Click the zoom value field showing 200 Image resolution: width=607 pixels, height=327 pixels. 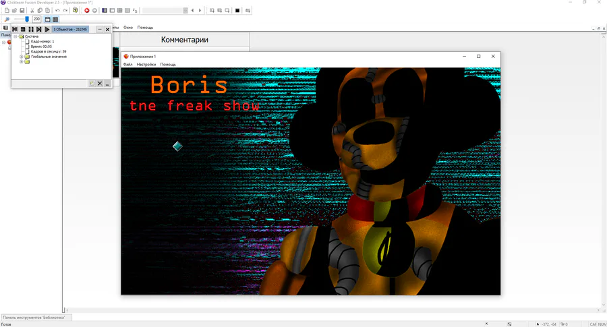36,19
